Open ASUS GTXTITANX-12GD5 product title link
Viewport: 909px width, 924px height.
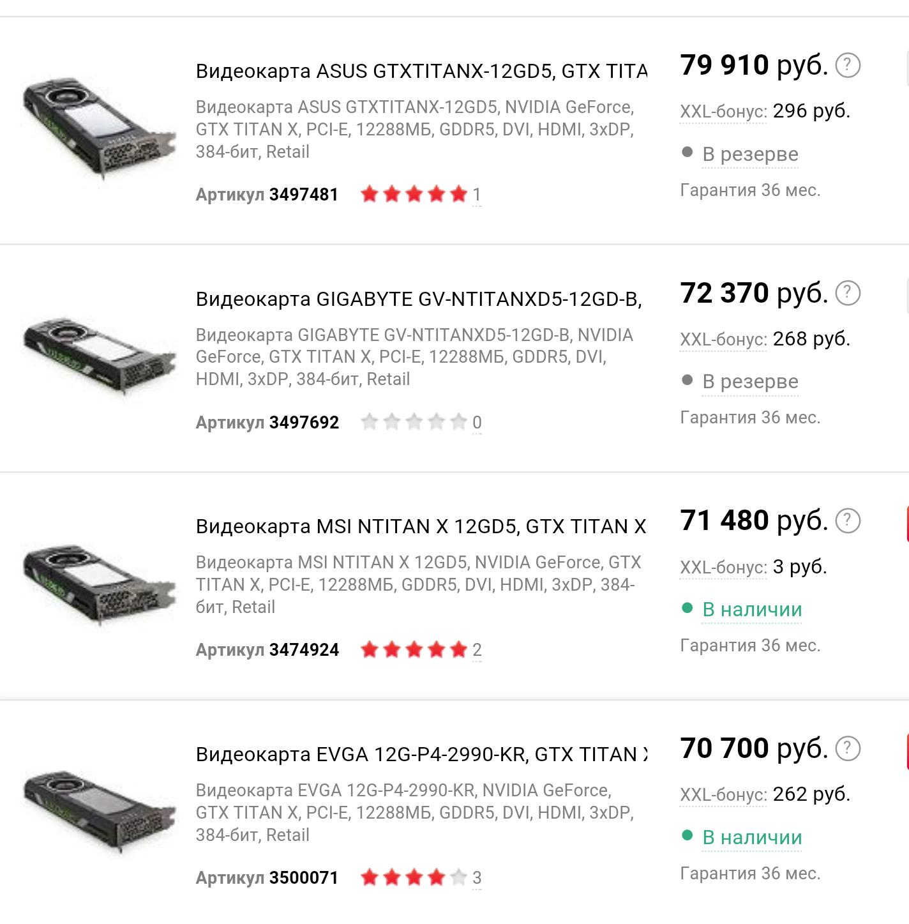point(421,71)
